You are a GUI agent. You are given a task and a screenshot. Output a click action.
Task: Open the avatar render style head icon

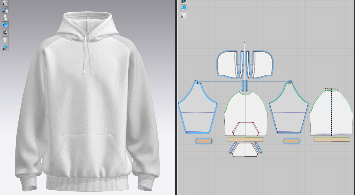(5, 40)
